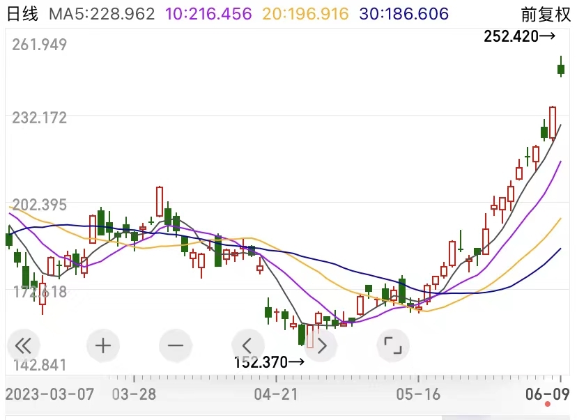Zoom out with the minus button
577x420 pixels.
pos(176,345)
